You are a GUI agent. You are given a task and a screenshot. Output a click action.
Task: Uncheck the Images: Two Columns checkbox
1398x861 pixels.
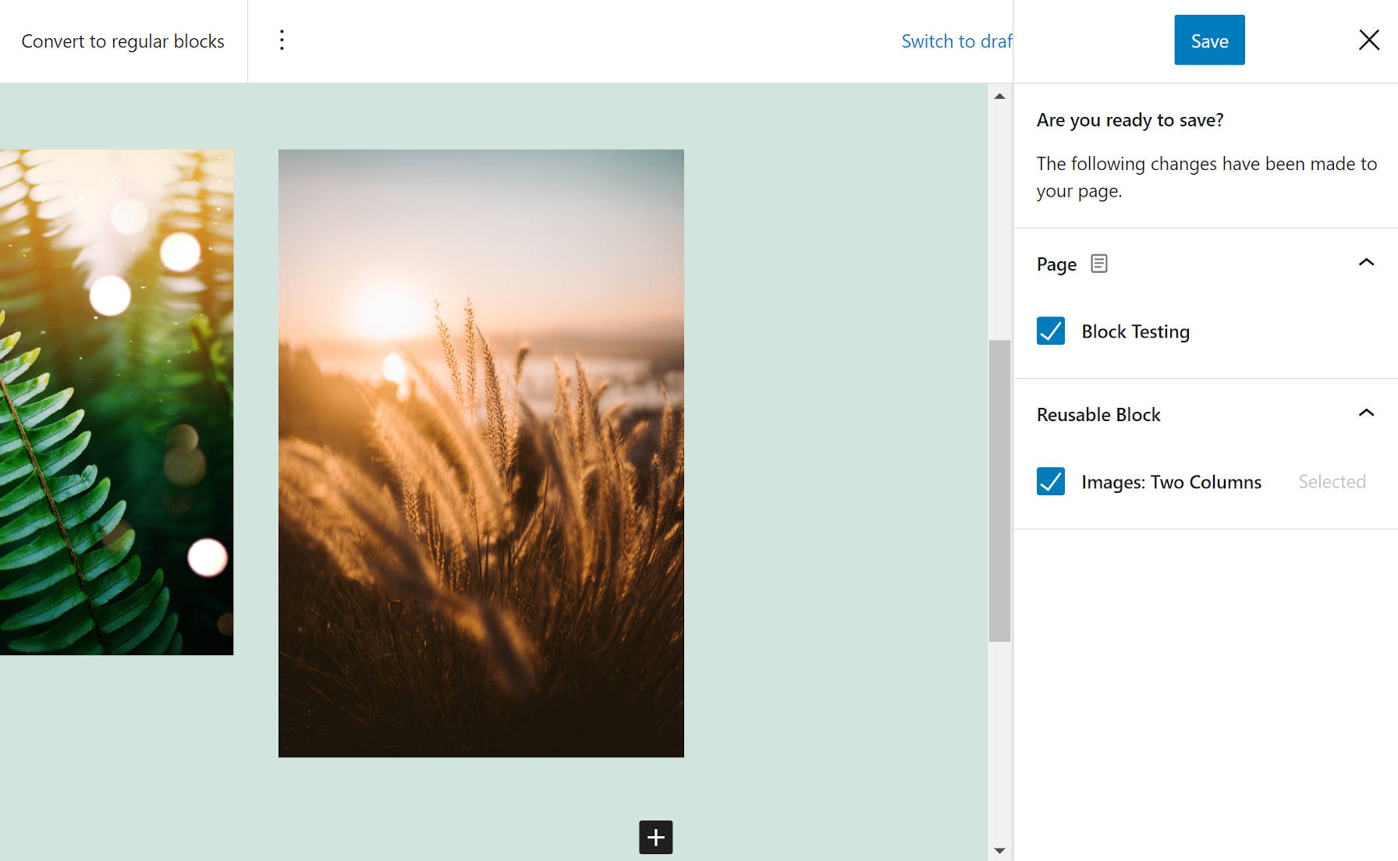point(1050,482)
